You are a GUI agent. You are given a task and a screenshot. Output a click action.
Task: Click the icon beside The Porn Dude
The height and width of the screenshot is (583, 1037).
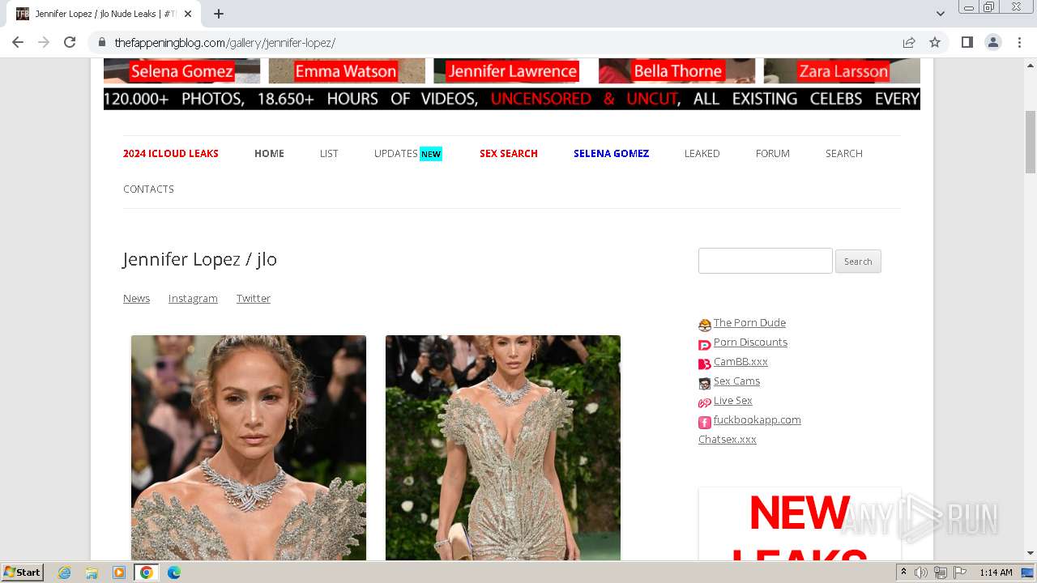point(705,325)
